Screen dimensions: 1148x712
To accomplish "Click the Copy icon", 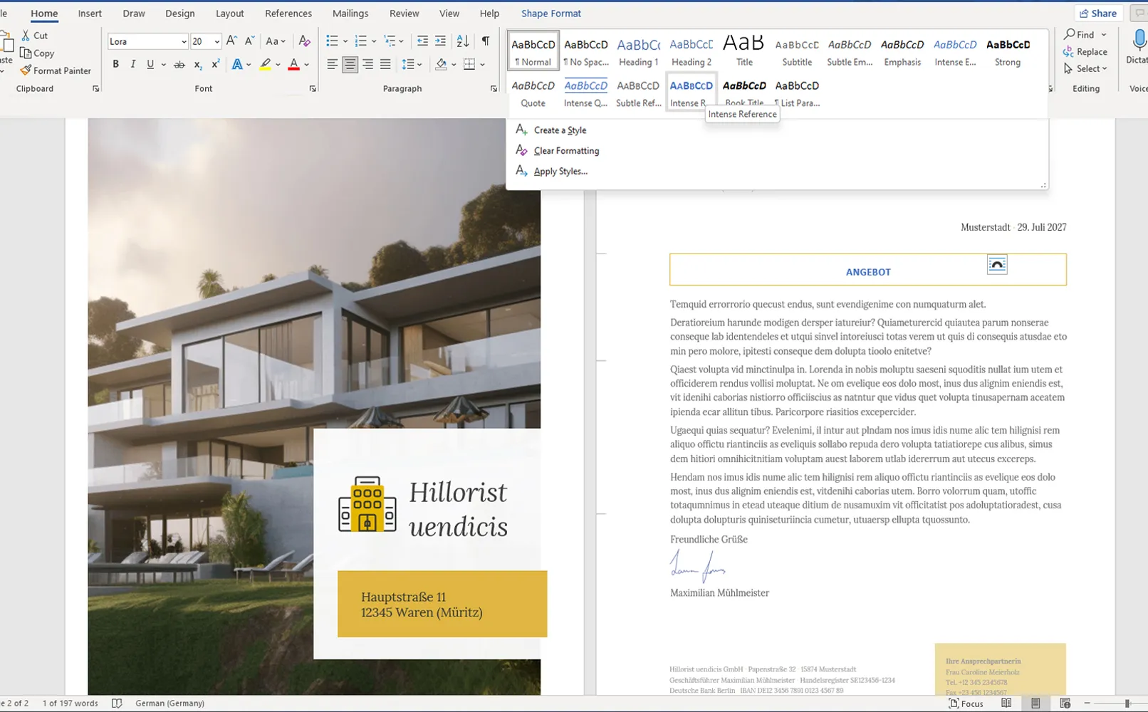I will 26,53.
